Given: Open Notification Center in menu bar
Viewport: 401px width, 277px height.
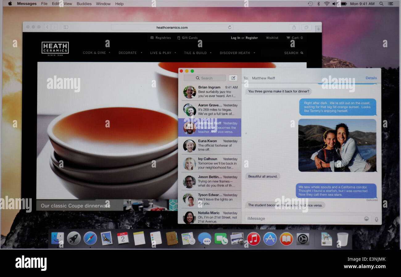Looking at the screenshot, I should point(391,4).
